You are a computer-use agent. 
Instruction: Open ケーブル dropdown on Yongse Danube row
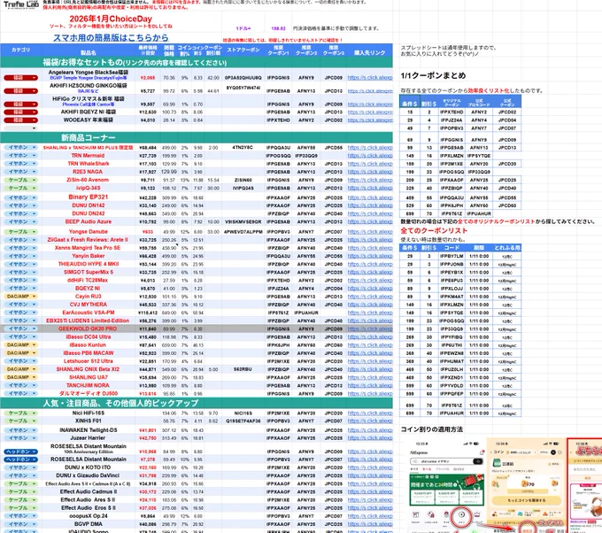pyautogui.click(x=20, y=232)
